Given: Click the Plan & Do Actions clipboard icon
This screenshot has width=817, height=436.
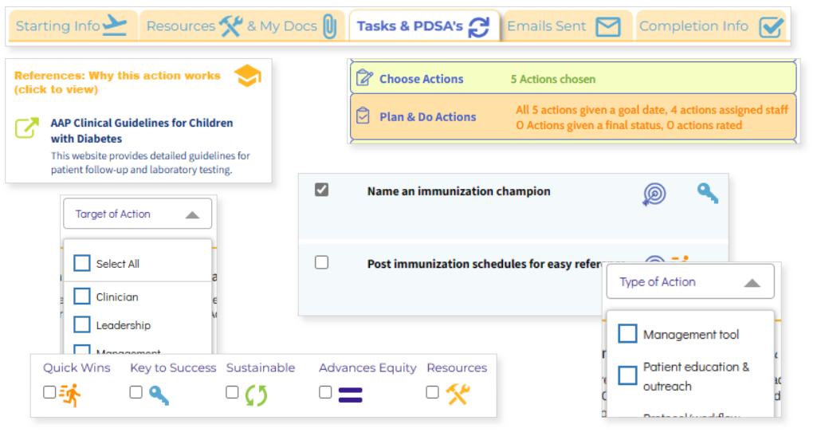Looking at the screenshot, I should (x=363, y=116).
